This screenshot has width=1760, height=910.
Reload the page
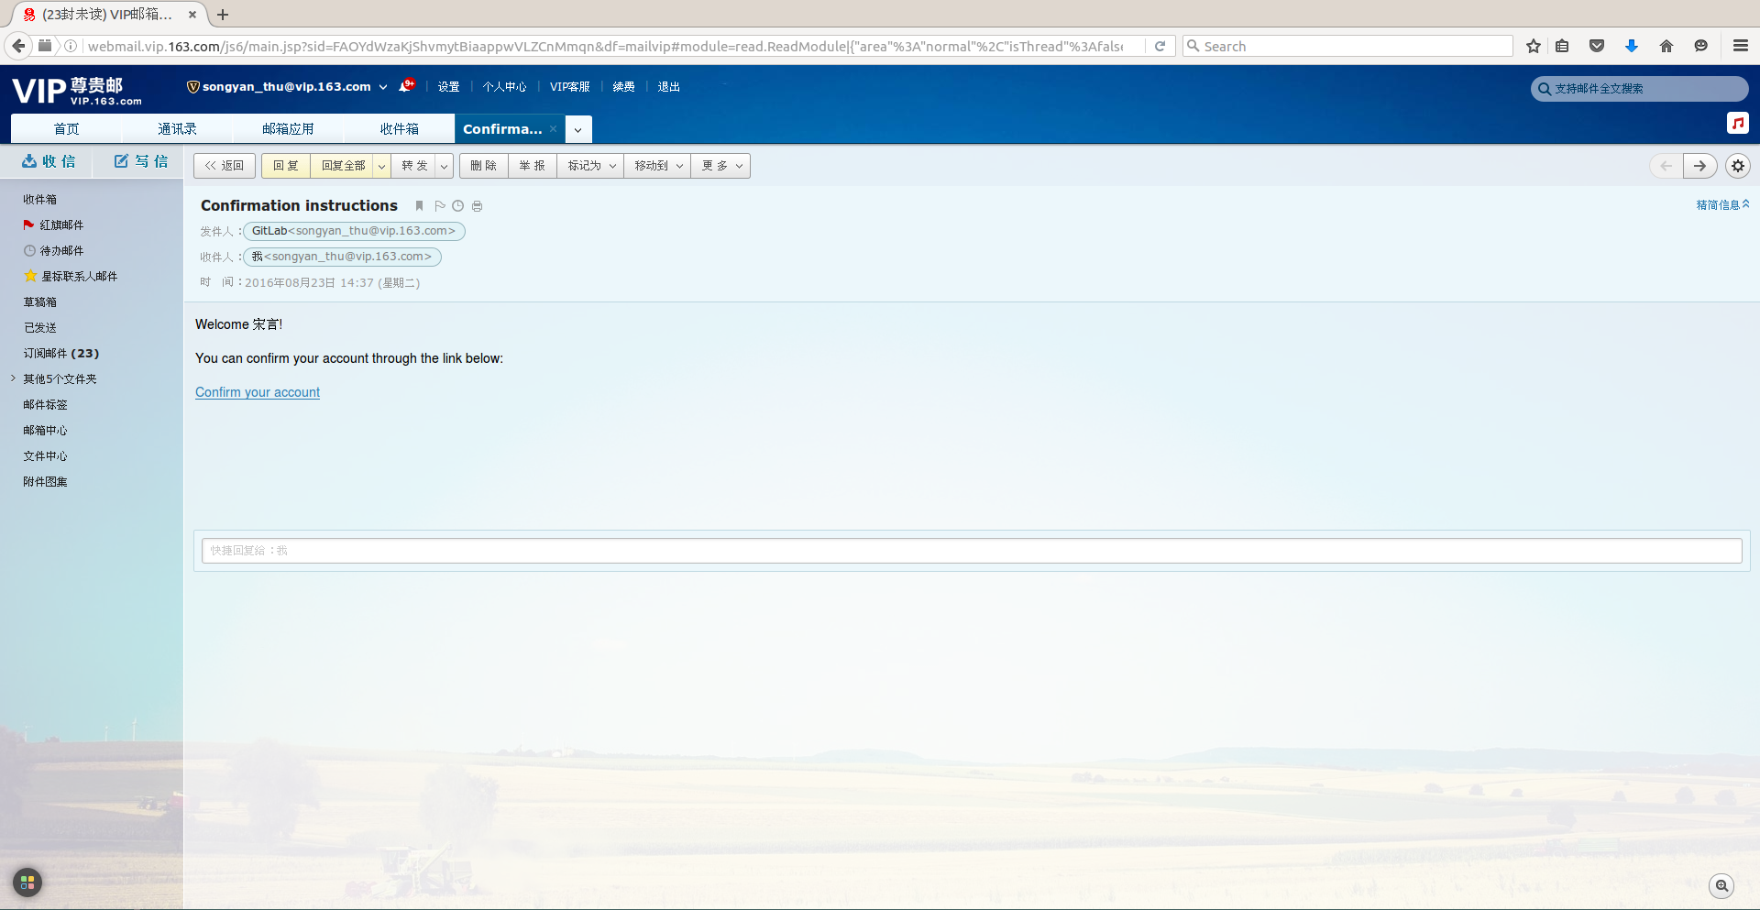click(x=1160, y=46)
